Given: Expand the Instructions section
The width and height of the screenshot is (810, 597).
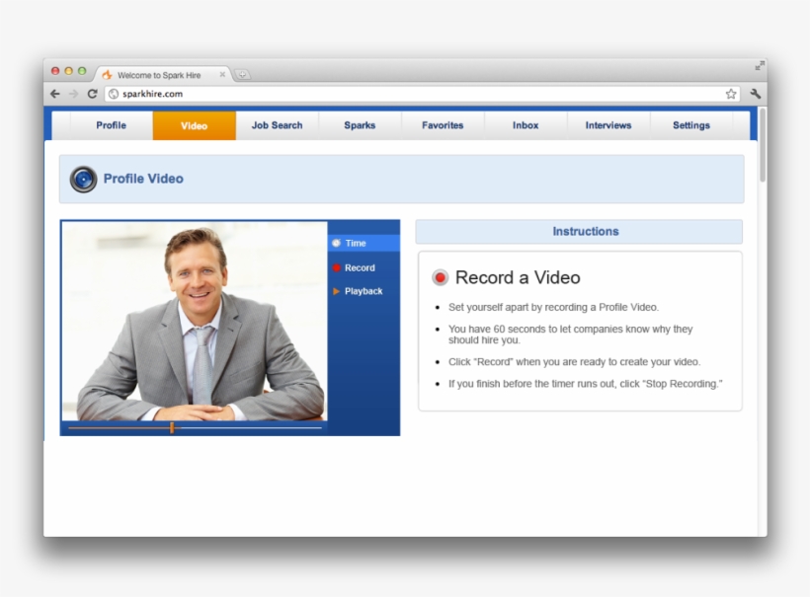Looking at the screenshot, I should tap(585, 231).
